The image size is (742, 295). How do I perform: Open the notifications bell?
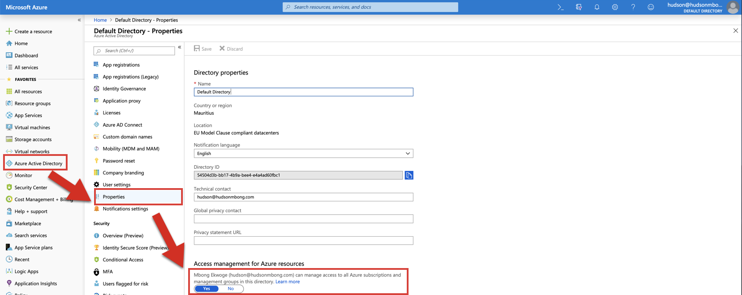pos(597,7)
